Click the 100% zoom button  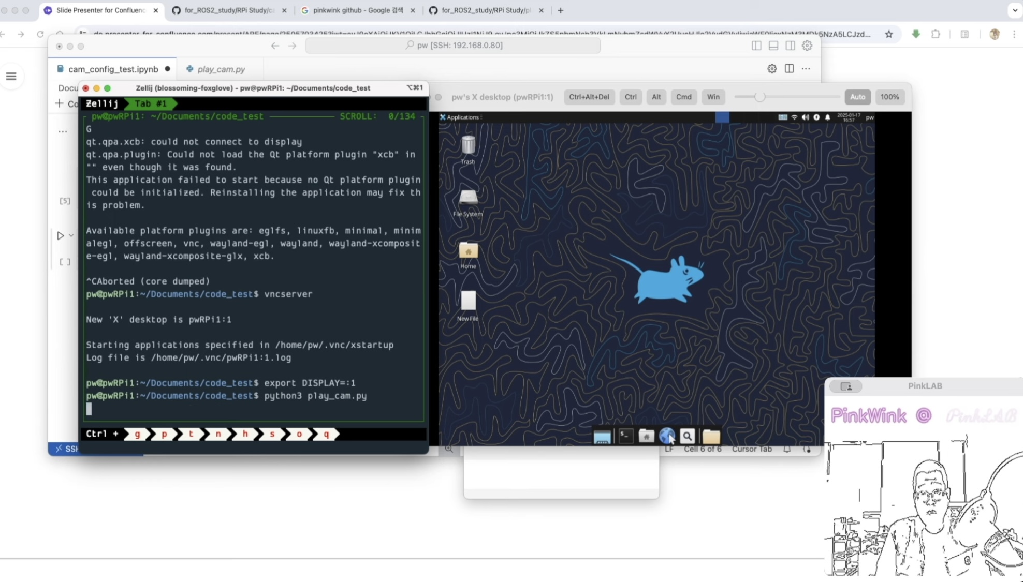point(889,97)
